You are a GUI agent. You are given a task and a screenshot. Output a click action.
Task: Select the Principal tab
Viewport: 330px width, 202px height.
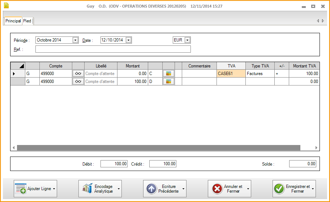pos(13,21)
